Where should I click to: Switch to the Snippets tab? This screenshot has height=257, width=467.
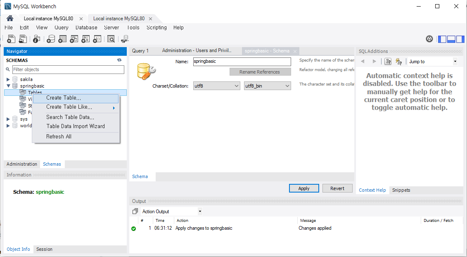401,190
